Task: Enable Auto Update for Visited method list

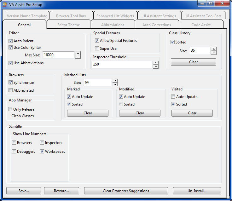Action: click(173, 97)
